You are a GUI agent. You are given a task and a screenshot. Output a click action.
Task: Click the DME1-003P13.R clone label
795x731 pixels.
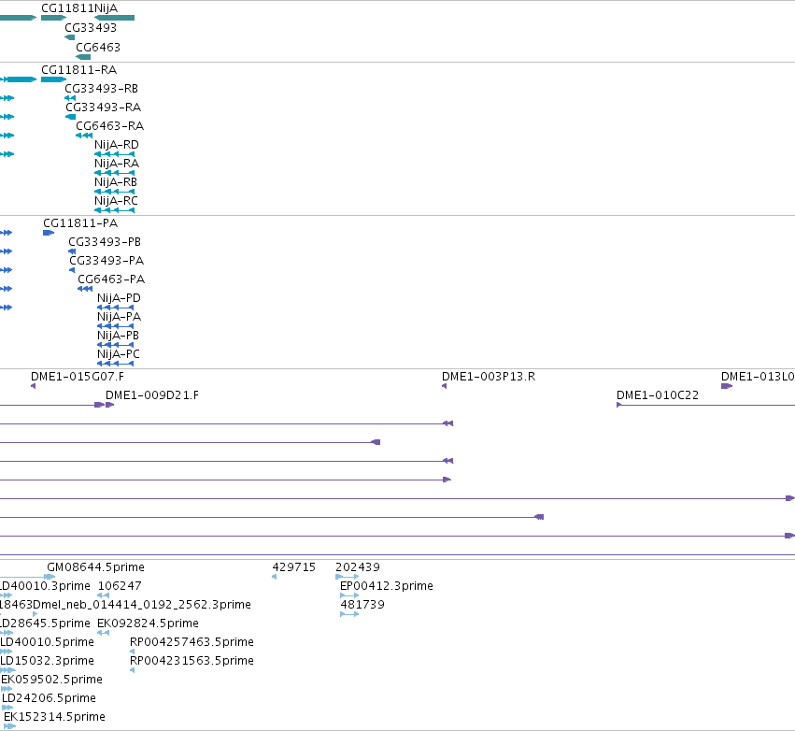(x=489, y=377)
